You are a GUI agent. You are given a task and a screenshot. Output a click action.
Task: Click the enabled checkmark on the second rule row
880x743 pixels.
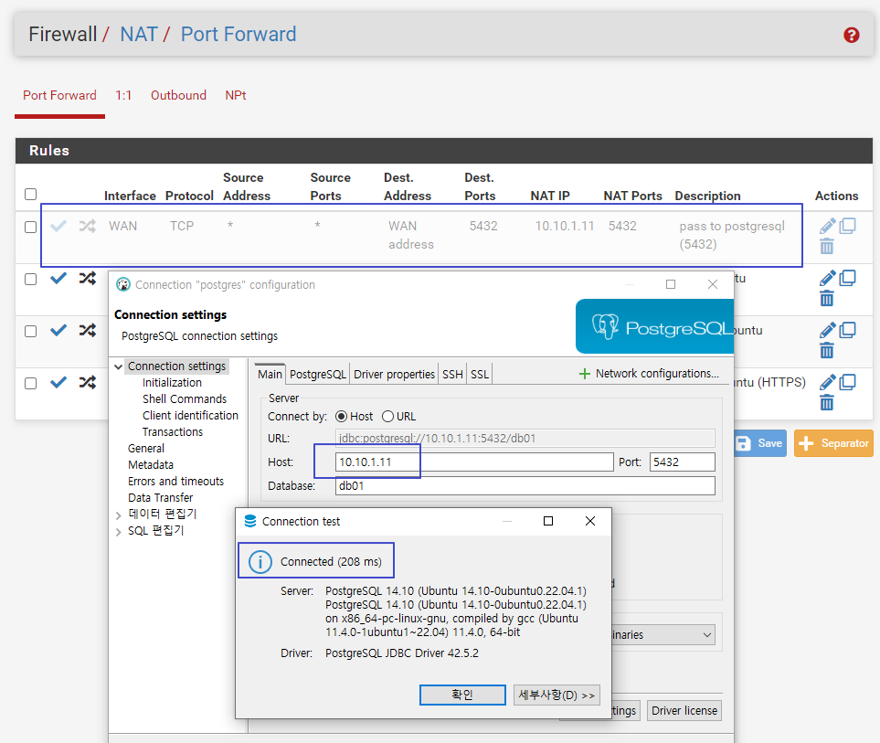coord(58,279)
